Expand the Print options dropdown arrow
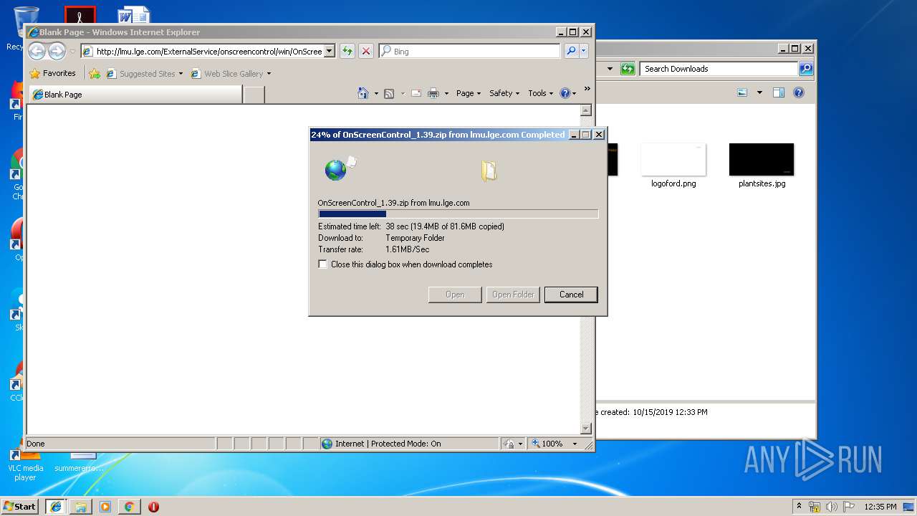 tap(446, 94)
